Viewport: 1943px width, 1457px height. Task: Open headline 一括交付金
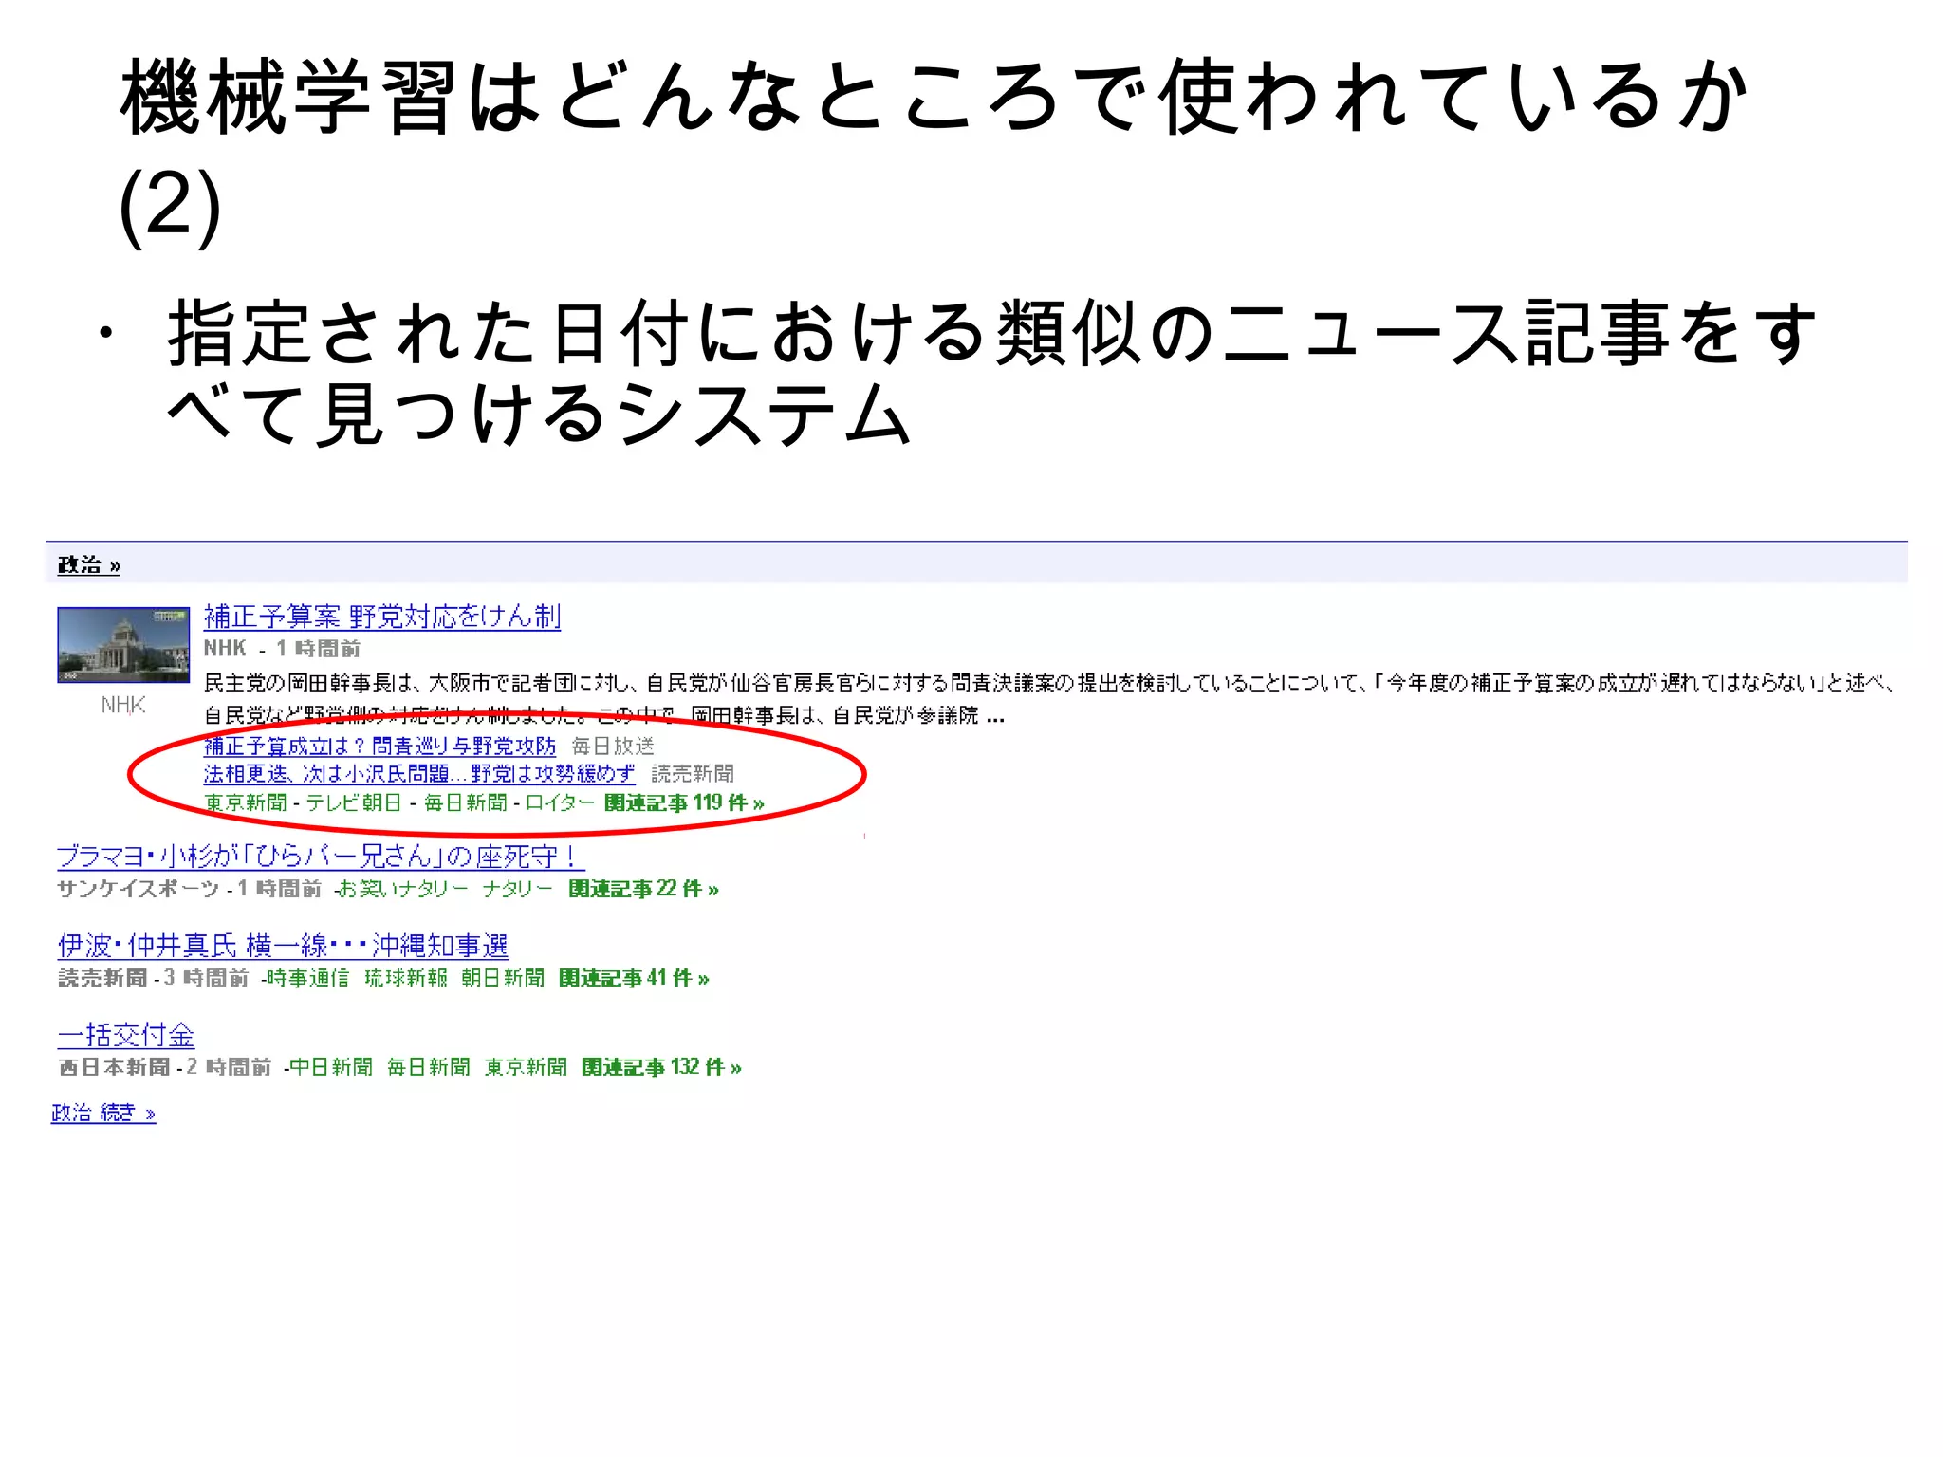(126, 1035)
